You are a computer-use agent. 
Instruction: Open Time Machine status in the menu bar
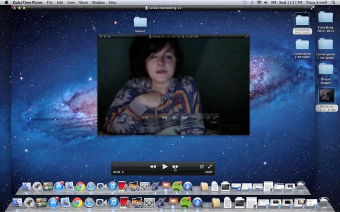[245, 2]
